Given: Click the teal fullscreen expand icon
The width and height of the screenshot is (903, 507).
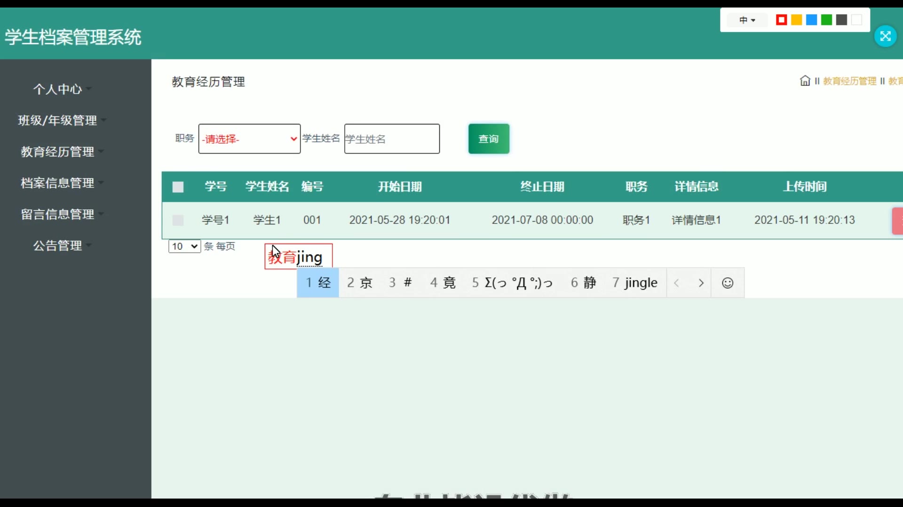Looking at the screenshot, I should click(x=885, y=36).
